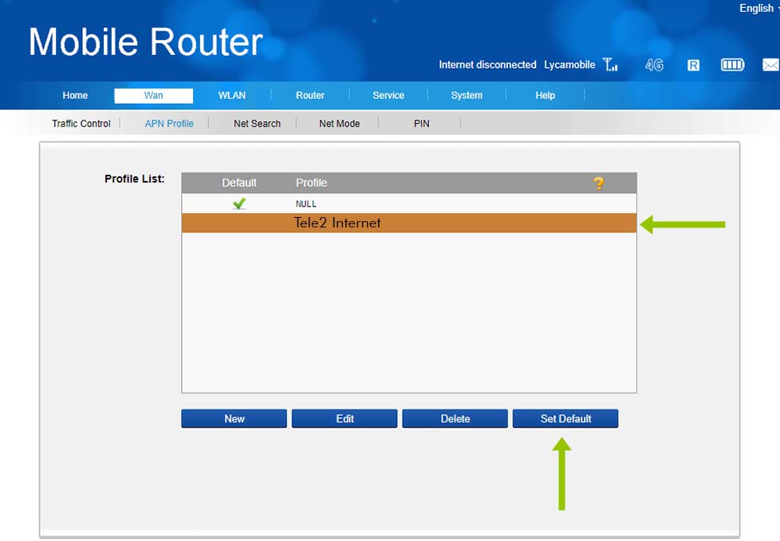Select the NULL profile row

click(x=408, y=204)
